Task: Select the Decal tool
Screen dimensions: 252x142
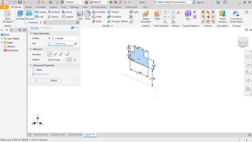Action: [67, 12]
